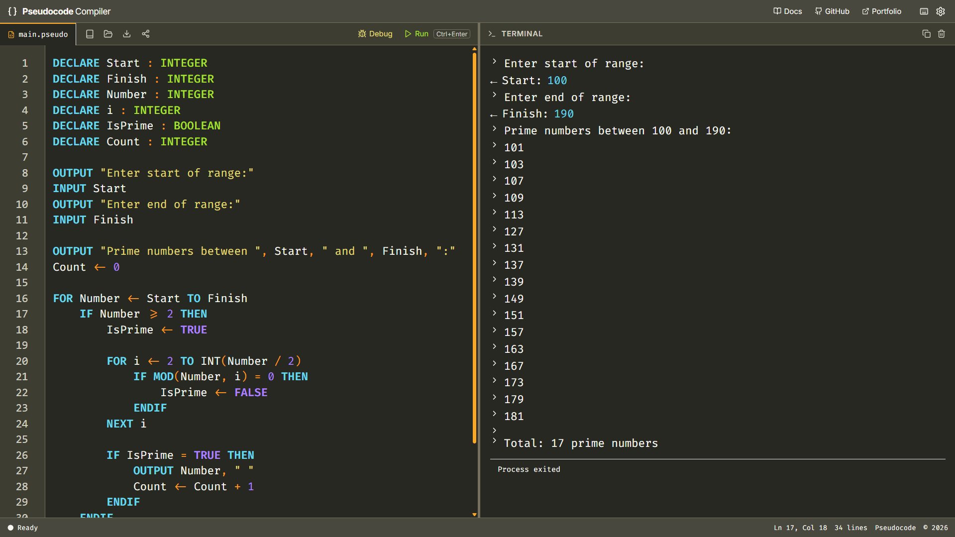Viewport: 955px width, 537px height.
Task: Open a file with the folder icon
Action: (108, 34)
